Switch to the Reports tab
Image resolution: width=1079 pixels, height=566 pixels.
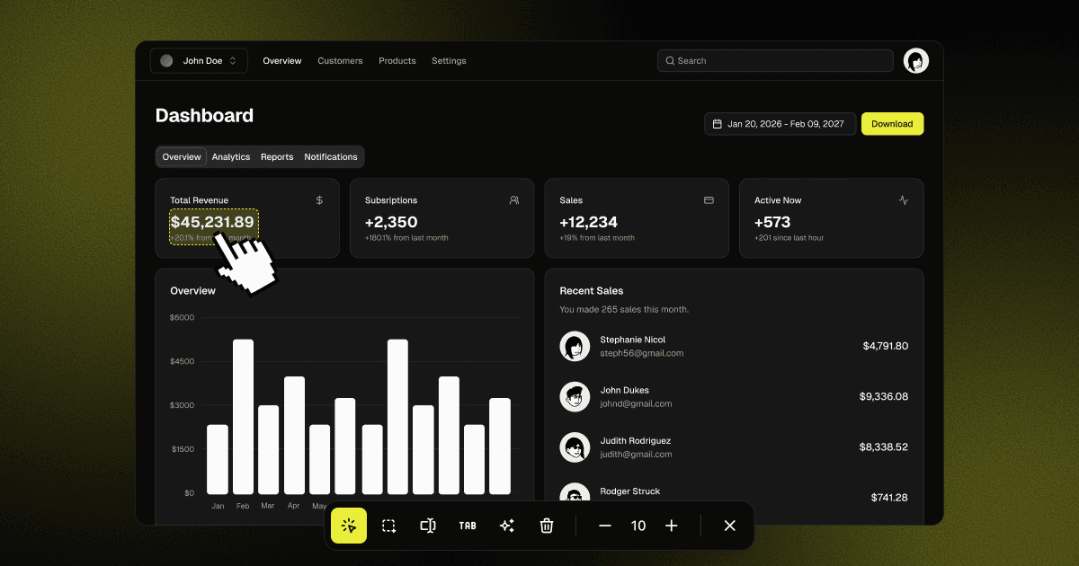(277, 157)
